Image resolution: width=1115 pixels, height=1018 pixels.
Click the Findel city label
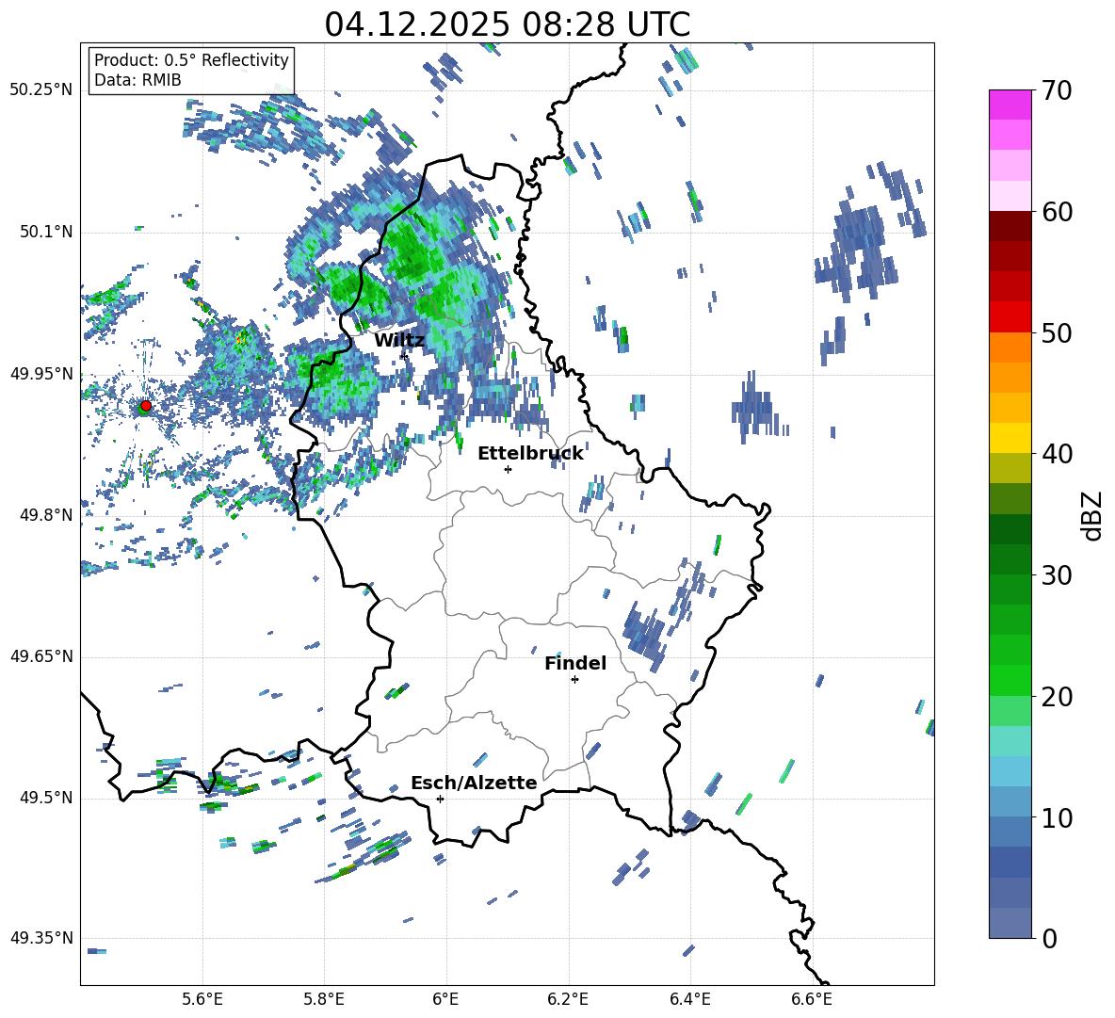575,663
